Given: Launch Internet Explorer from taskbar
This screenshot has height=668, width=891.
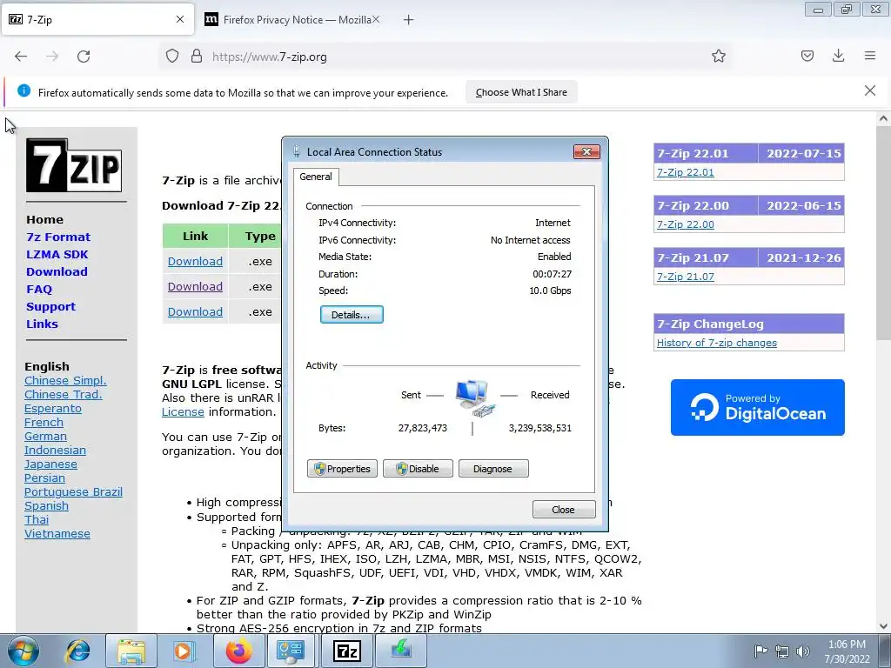Looking at the screenshot, I should pyautogui.click(x=77, y=651).
